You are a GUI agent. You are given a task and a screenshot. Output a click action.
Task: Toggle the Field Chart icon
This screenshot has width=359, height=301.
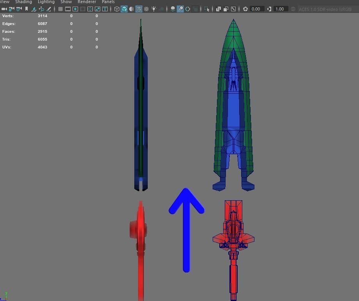(x=90, y=9)
